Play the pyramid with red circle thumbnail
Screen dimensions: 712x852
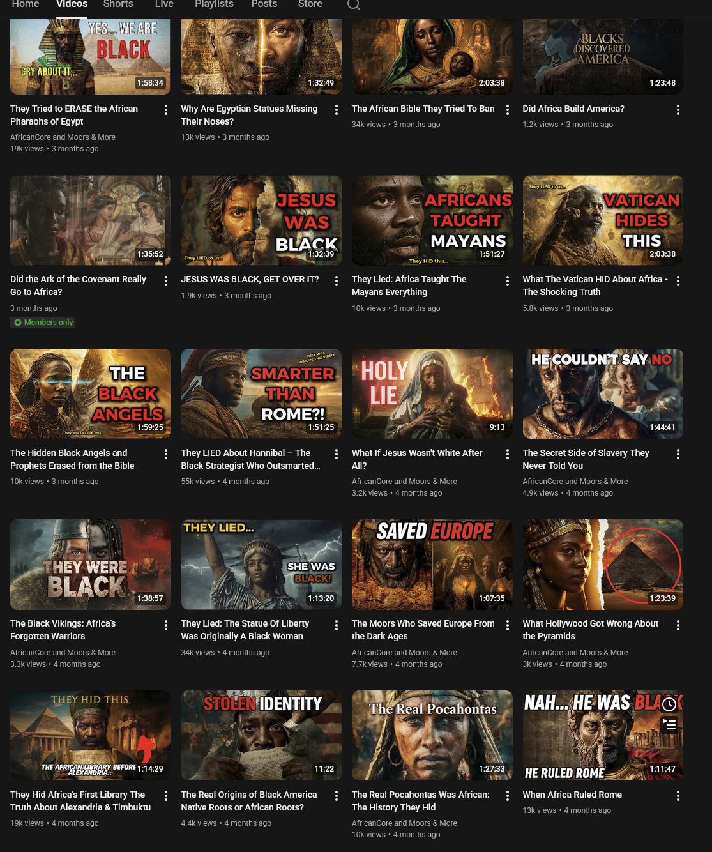pyautogui.click(x=603, y=565)
